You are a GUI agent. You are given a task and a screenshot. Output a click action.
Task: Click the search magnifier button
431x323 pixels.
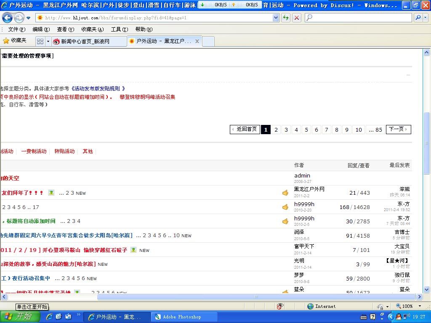(x=418, y=18)
